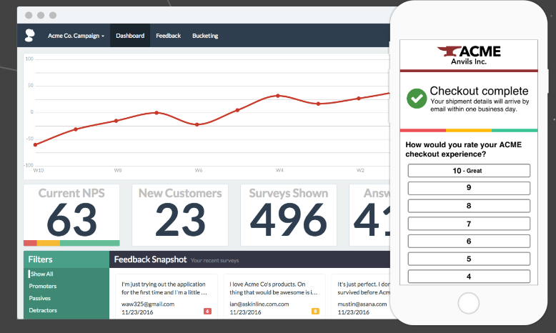This screenshot has height=333, width=556.
Task: Go to the Bucketing tab
Action: click(x=205, y=36)
